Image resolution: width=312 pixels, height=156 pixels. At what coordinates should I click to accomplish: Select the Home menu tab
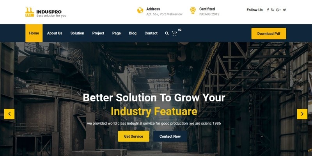[34, 33]
